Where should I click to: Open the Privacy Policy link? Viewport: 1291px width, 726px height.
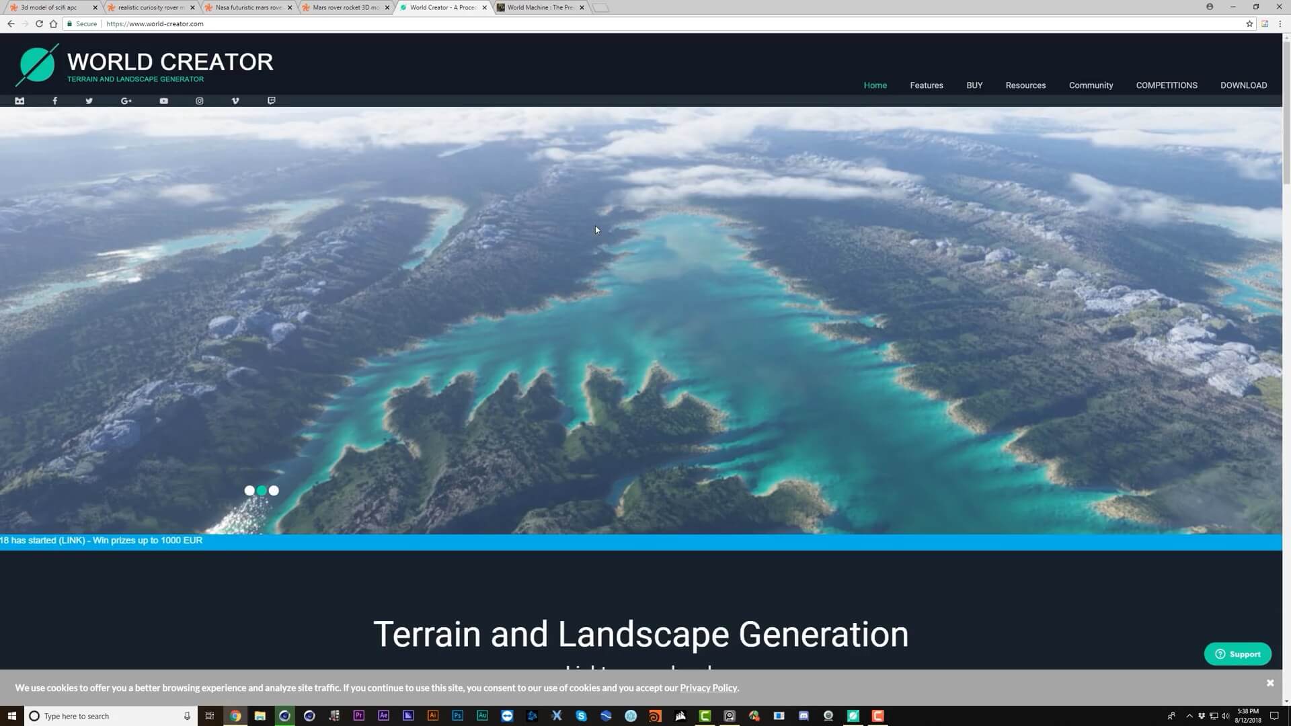coord(708,688)
